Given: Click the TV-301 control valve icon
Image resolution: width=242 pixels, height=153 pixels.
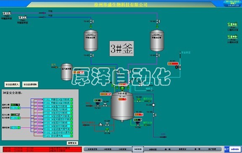Looking at the screenshot, I should 98,104.
